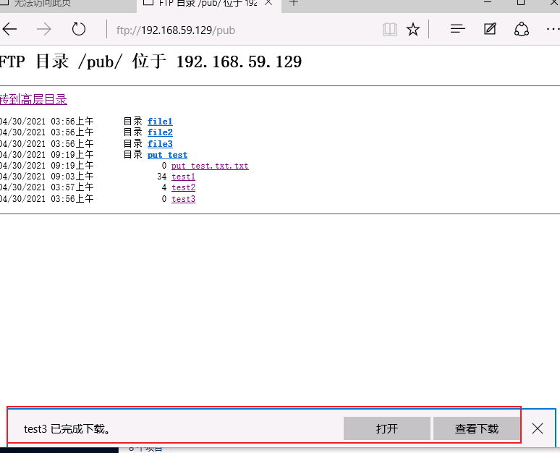
Task: Click the date in the file2 row
Action: point(23,132)
